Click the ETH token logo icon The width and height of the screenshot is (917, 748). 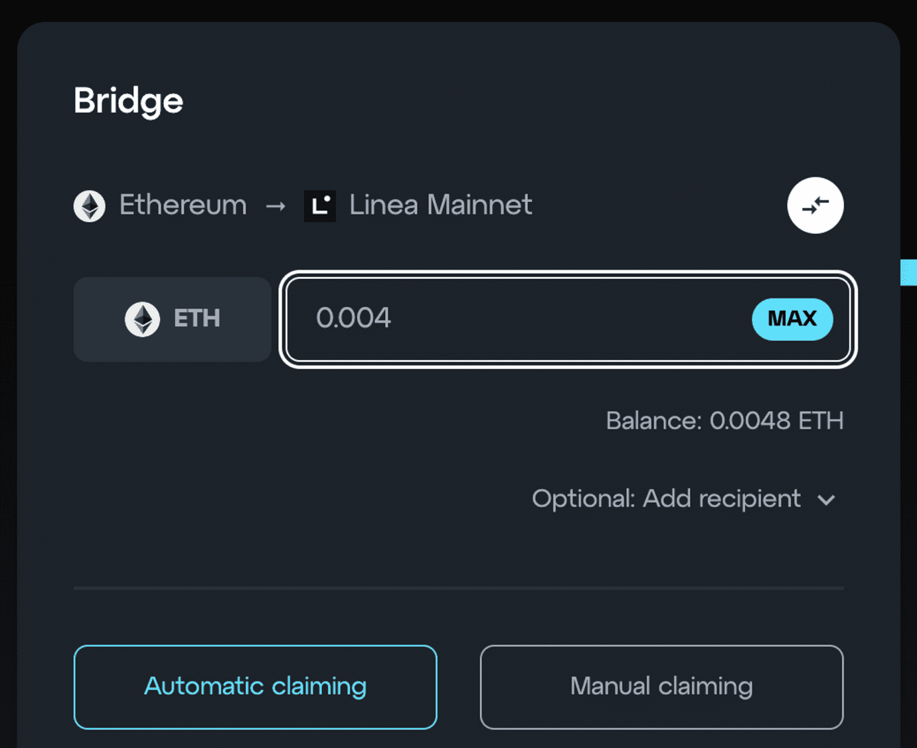point(142,319)
